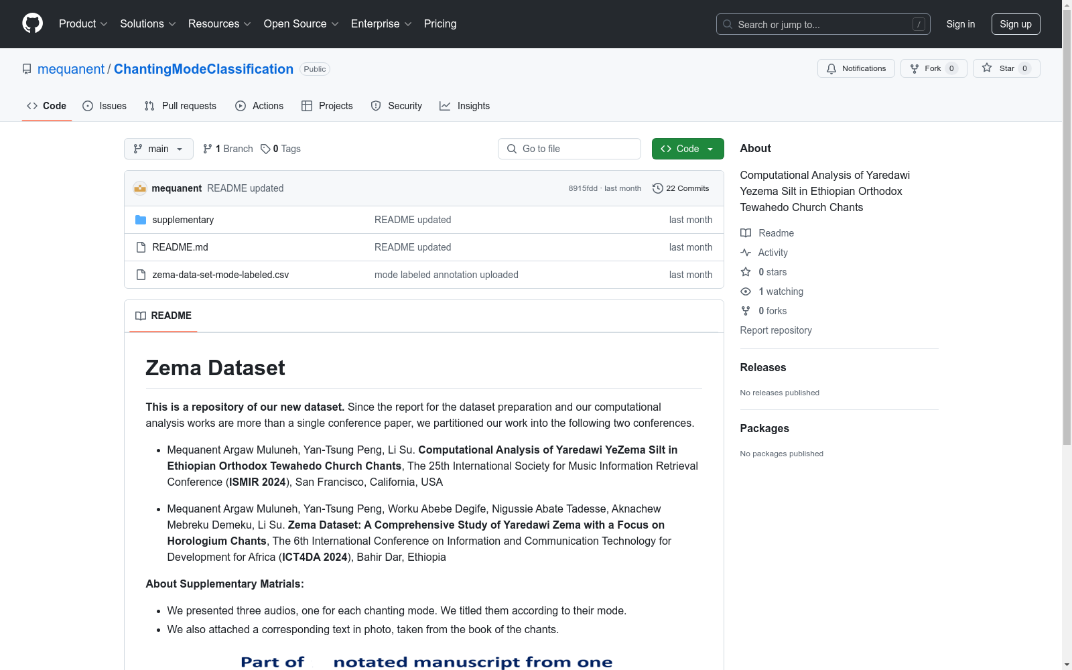The height and width of the screenshot is (670, 1072).
Task: Open the Actions tab
Action: pyautogui.click(x=259, y=106)
